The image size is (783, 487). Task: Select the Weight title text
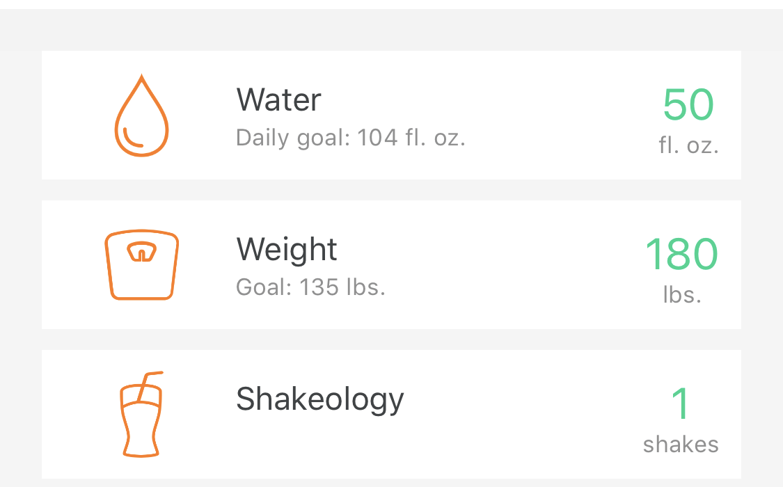[287, 250]
